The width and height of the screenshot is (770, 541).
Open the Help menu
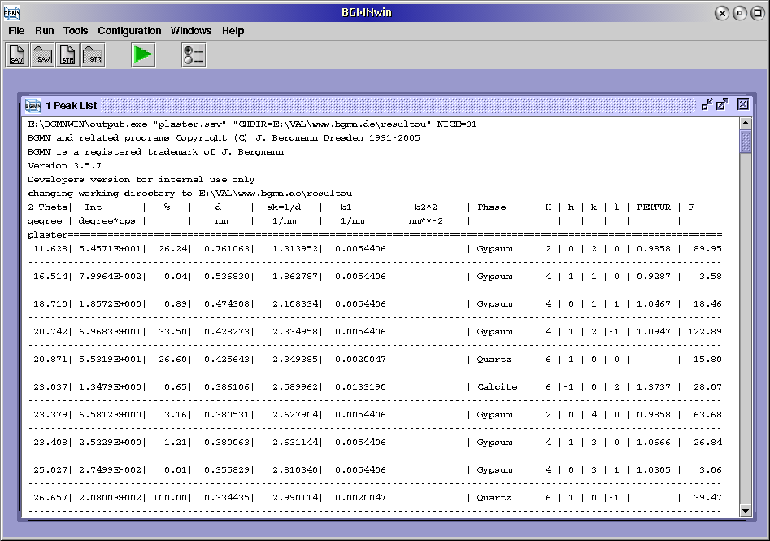pyautogui.click(x=233, y=31)
